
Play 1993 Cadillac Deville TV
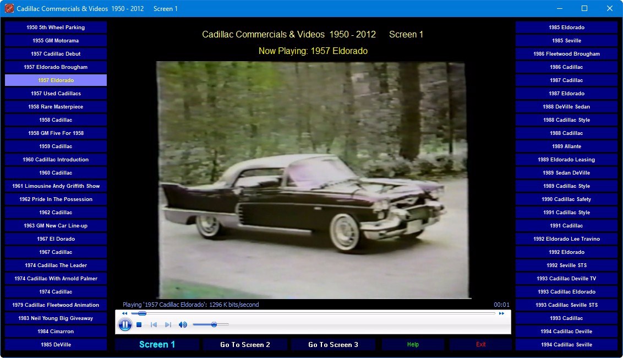coord(566,279)
